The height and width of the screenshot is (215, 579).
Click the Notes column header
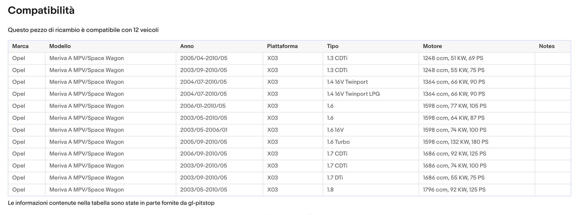coord(547,46)
